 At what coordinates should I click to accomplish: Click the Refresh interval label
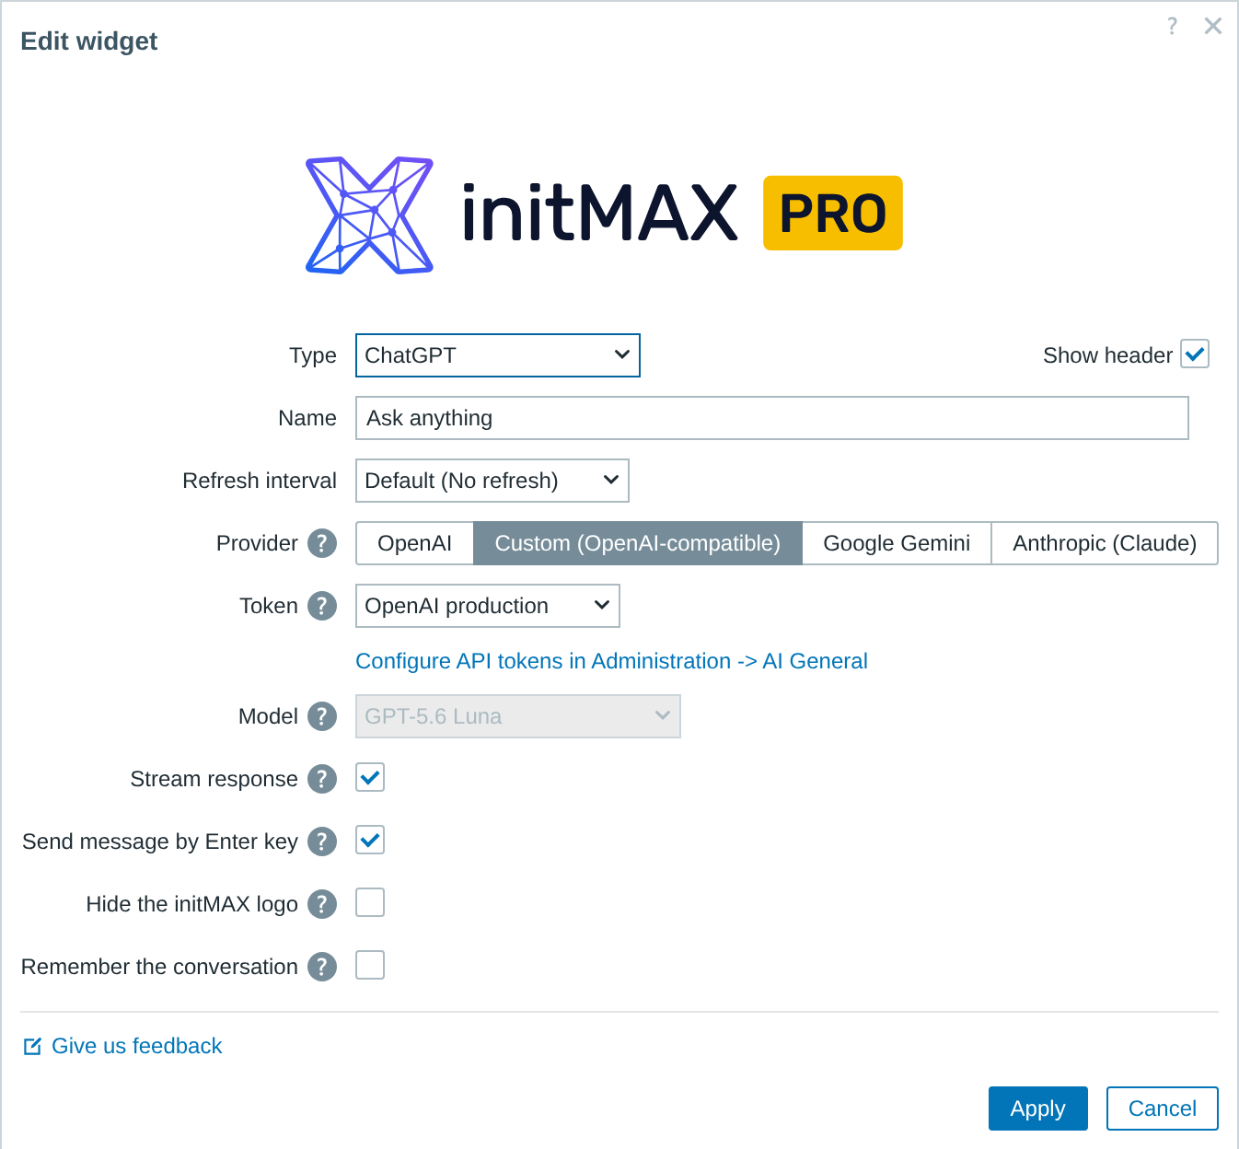(260, 481)
